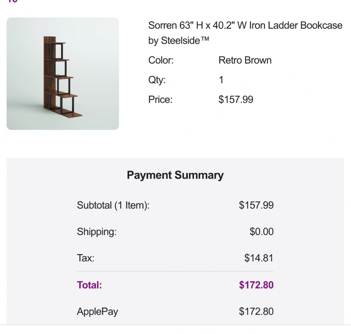351x334 pixels.
Task: Open the Sorren Iron Ladder Bookcase title link
Action: tap(245, 25)
